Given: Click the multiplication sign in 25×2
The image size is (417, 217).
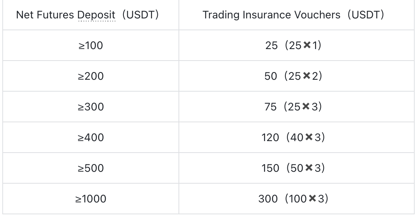Looking at the screenshot, I should click(307, 76).
